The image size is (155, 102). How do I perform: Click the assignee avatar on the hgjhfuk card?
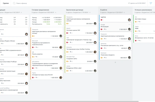coord(129,20)
